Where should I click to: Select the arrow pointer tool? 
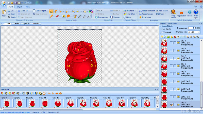(x=51, y=11)
